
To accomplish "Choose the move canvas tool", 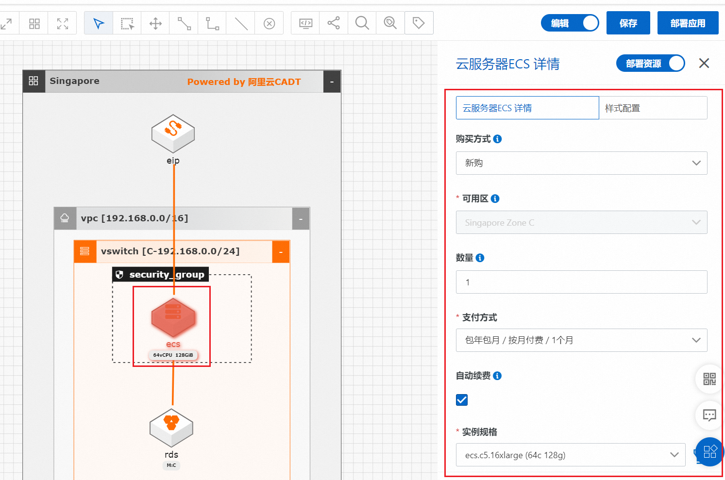I will (x=155, y=23).
